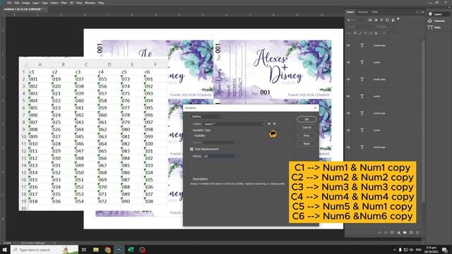Select cell 019 in the spreadsheet
The image size is (452, 254).
pyautogui.click(x=63, y=79)
